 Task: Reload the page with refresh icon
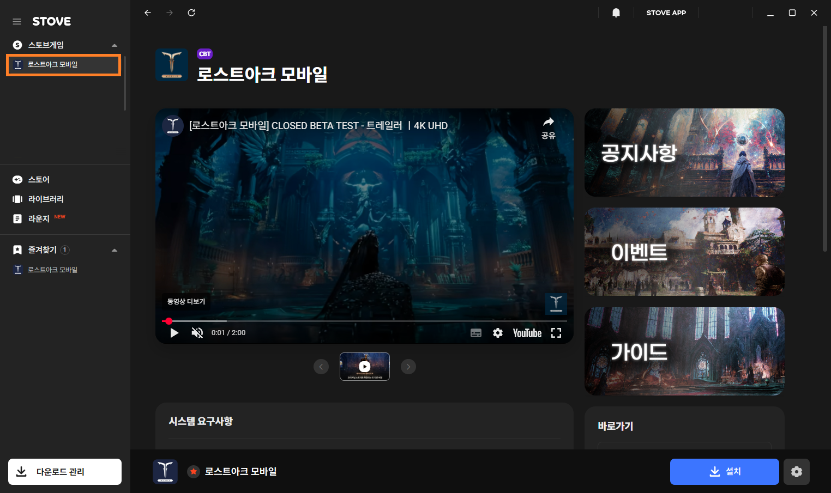pyautogui.click(x=191, y=13)
